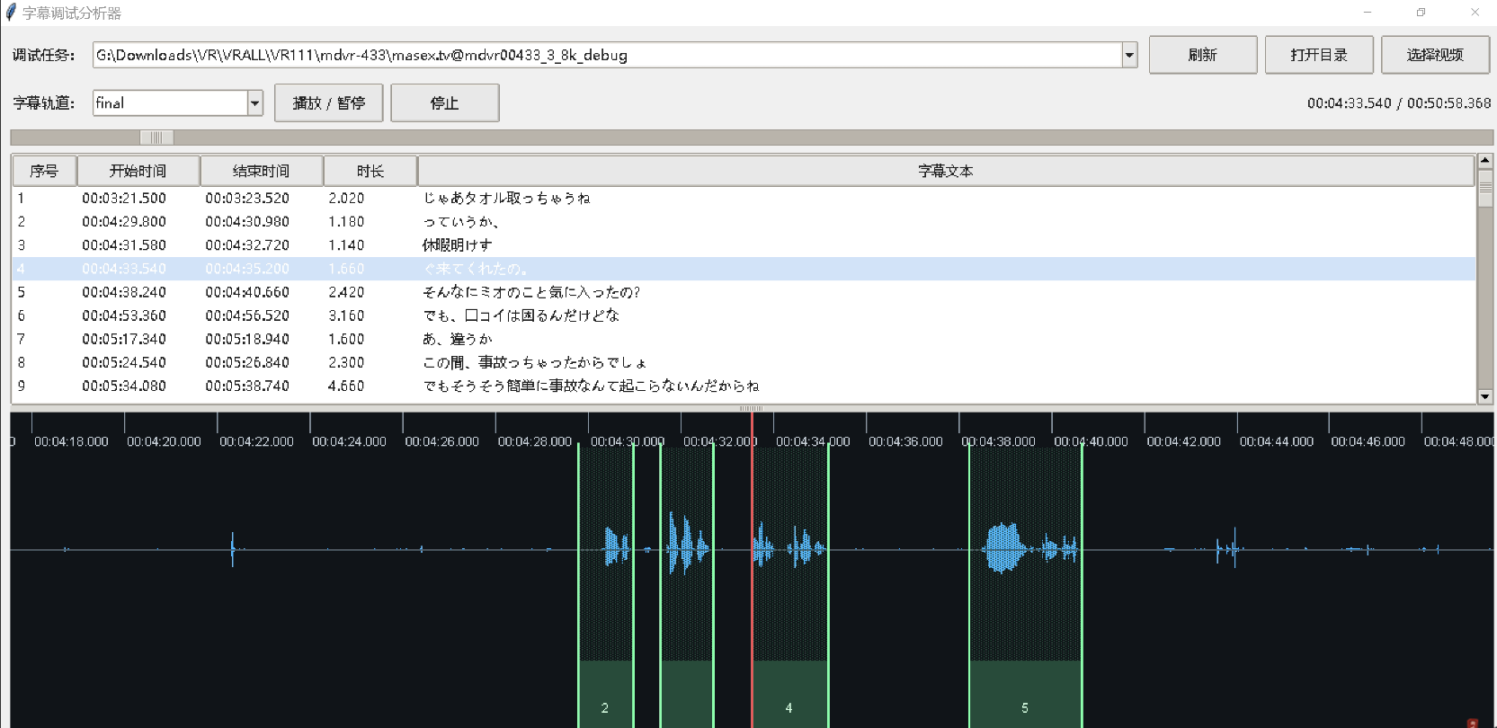
Task: Select subtitle row あ、違うか
Action: pyautogui.click(x=744, y=339)
